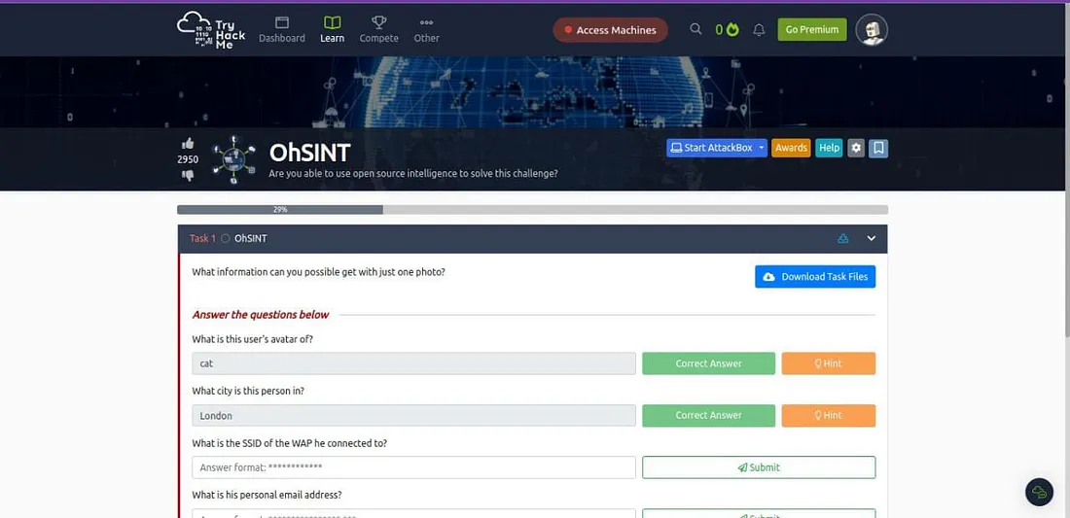The image size is (1070, 518).
Task: Click the Access Machines button
Action: click(x=610, y=30)
